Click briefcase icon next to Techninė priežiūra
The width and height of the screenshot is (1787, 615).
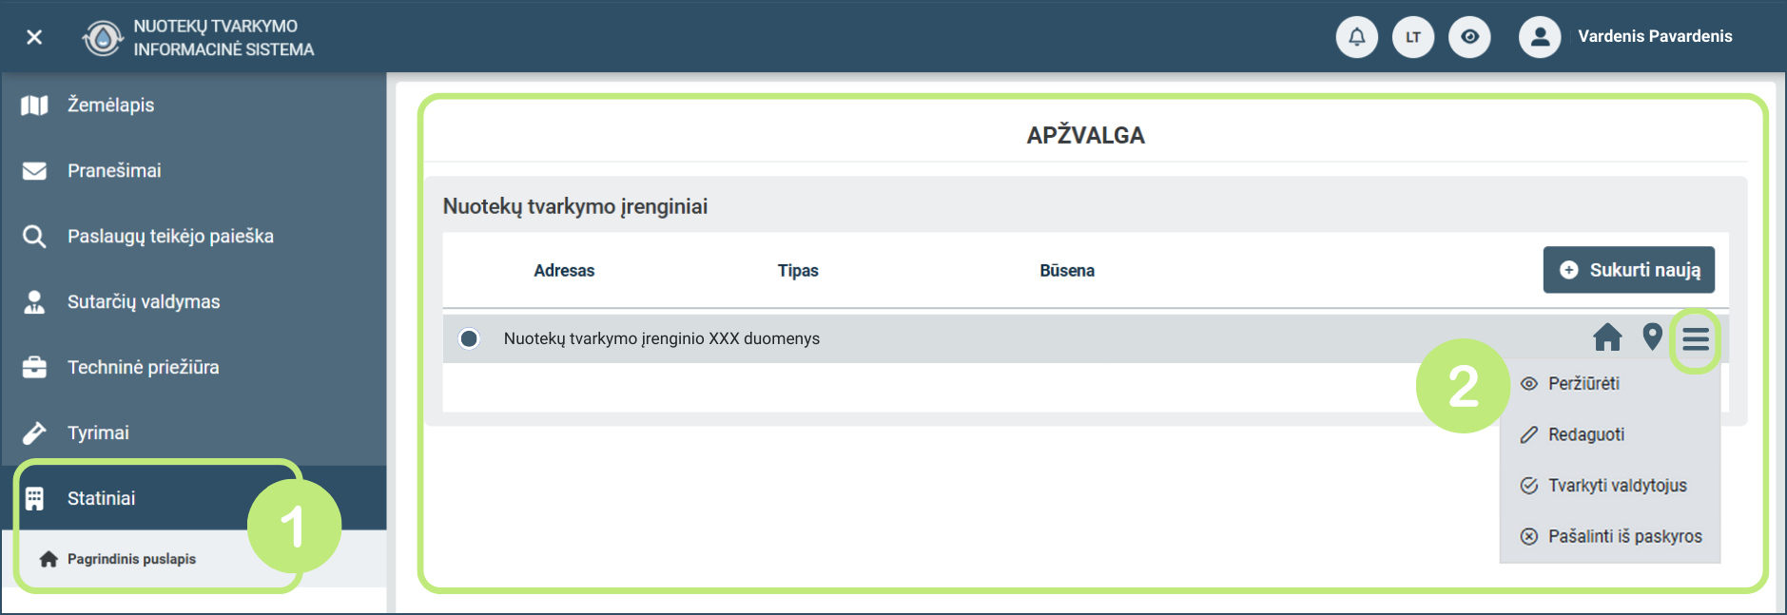34,367
